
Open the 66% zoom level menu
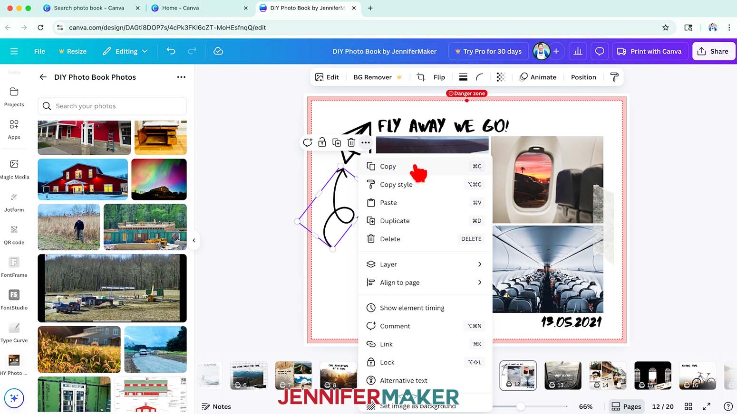pyautogui.click(x=585, y=406)
